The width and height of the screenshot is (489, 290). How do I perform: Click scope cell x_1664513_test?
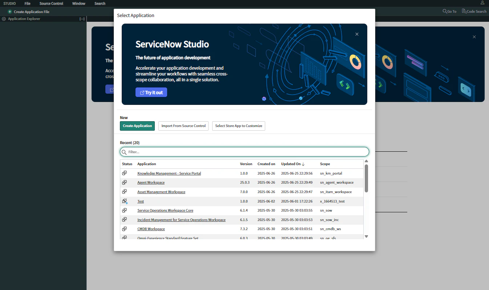[332, 201]
